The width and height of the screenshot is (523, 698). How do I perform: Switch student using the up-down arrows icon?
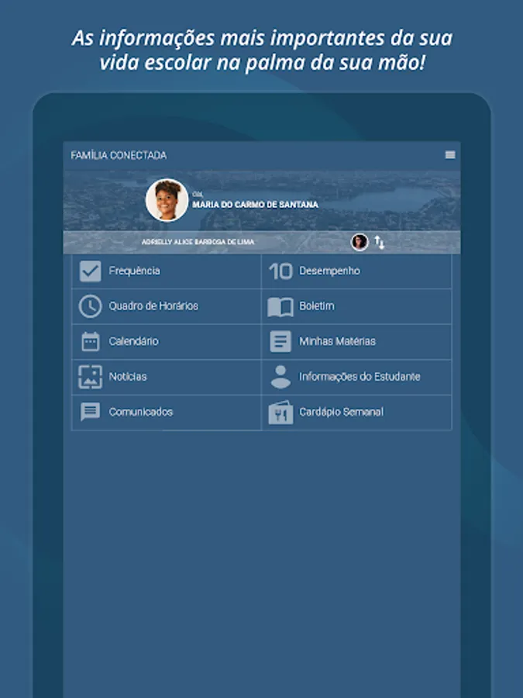[x=380, y=243]
